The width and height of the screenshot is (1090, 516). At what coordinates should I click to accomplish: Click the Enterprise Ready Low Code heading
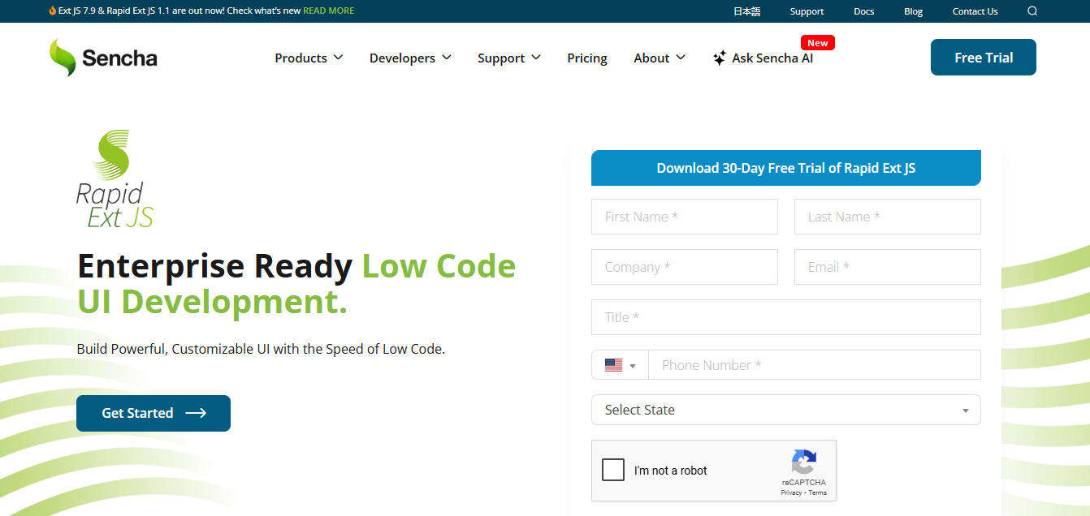tap(296, 284)
